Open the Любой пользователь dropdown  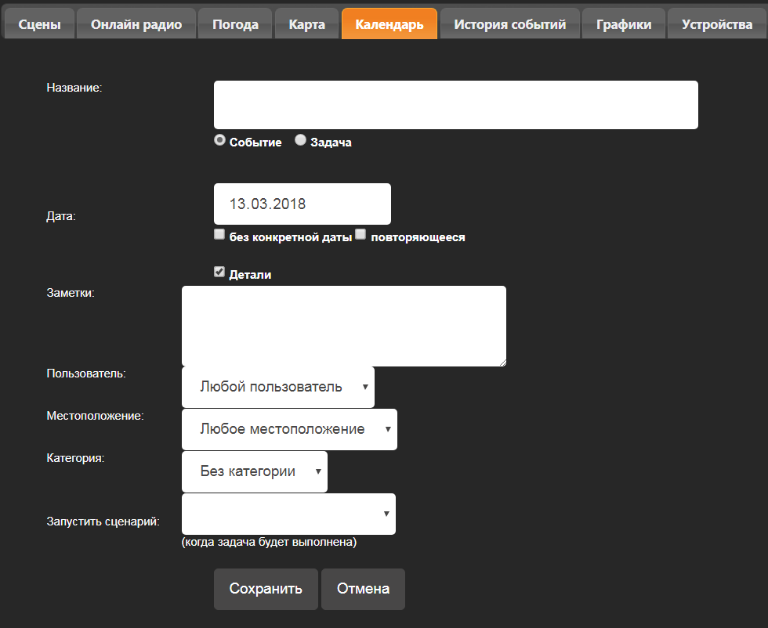pyautogui.click(x=278, y=387)
